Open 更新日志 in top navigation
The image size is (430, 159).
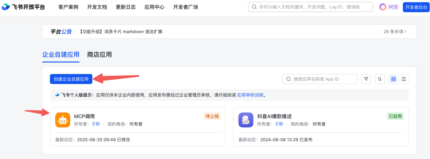(125, 7)
